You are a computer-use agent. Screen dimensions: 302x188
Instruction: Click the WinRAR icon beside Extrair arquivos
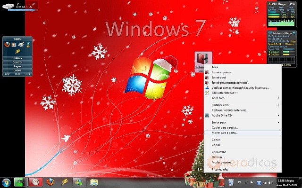coord(207,72)
